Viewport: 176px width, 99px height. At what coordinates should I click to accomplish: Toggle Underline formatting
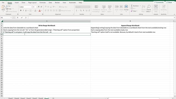(x=26, y=10)
